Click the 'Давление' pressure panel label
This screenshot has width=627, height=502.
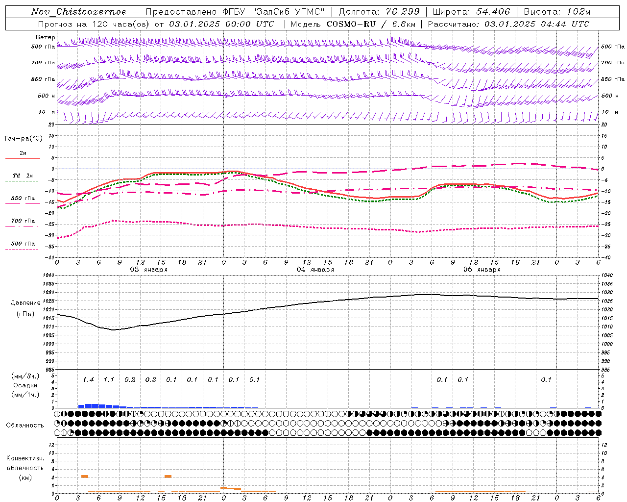(x=25, y=303)
